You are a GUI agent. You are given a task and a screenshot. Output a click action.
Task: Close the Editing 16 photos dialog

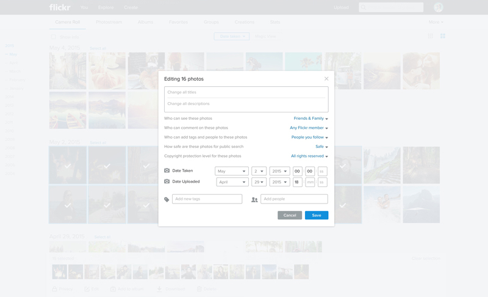click(326, 79)
